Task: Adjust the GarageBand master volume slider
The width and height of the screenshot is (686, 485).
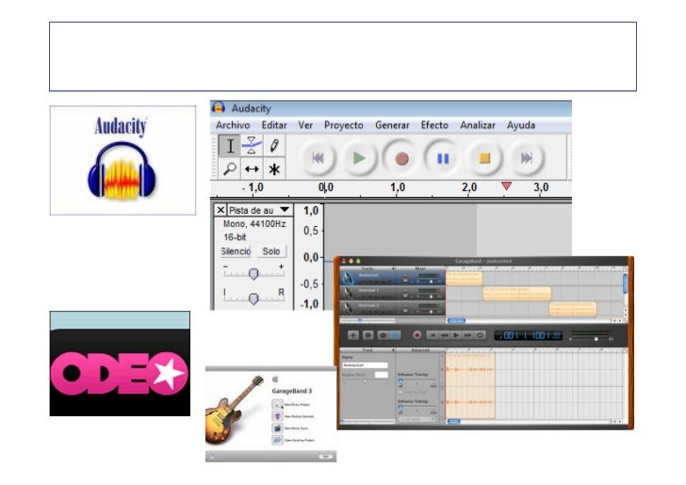Action: click(x=596, y=339)
